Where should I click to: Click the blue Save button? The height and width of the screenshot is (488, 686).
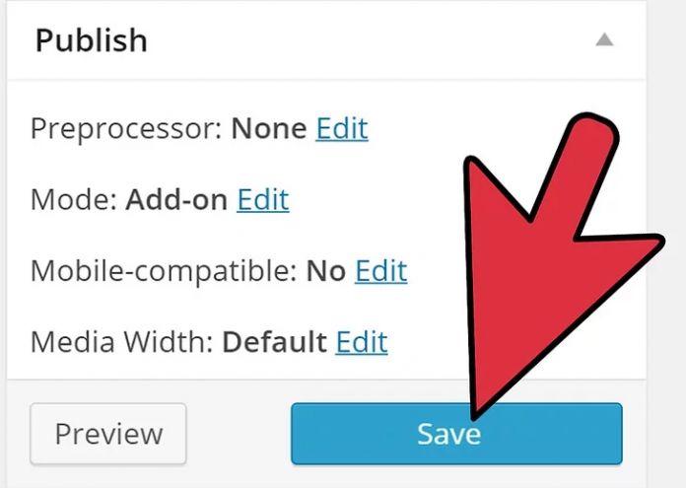point(394,434)
